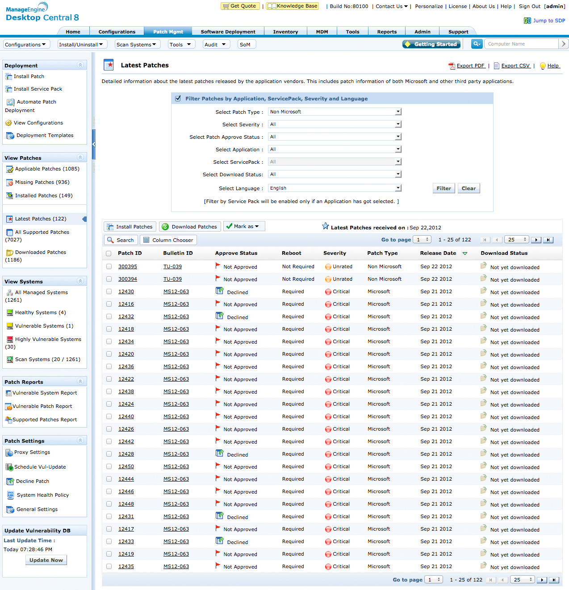Click the Install Patches button
This screenshot has width=569, height=590.
(x=130, y=227)
